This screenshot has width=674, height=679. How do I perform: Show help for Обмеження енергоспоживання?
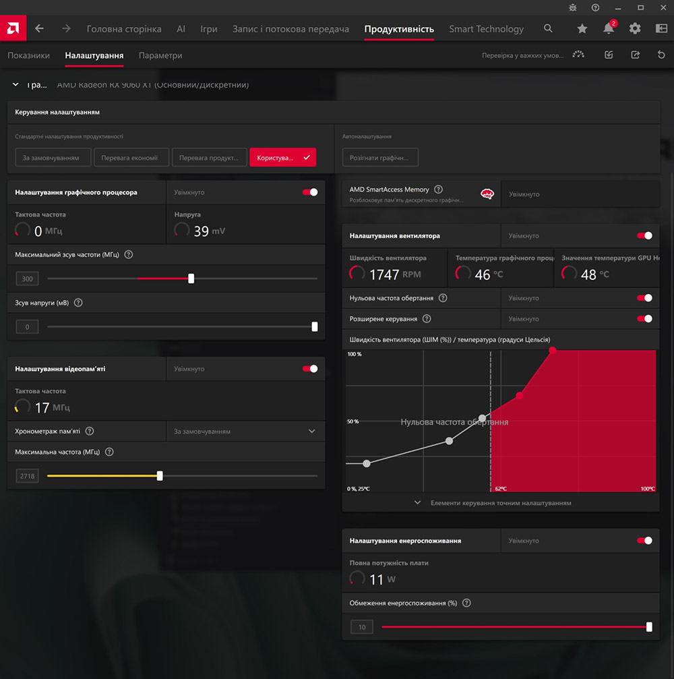[x=466, y=603]
